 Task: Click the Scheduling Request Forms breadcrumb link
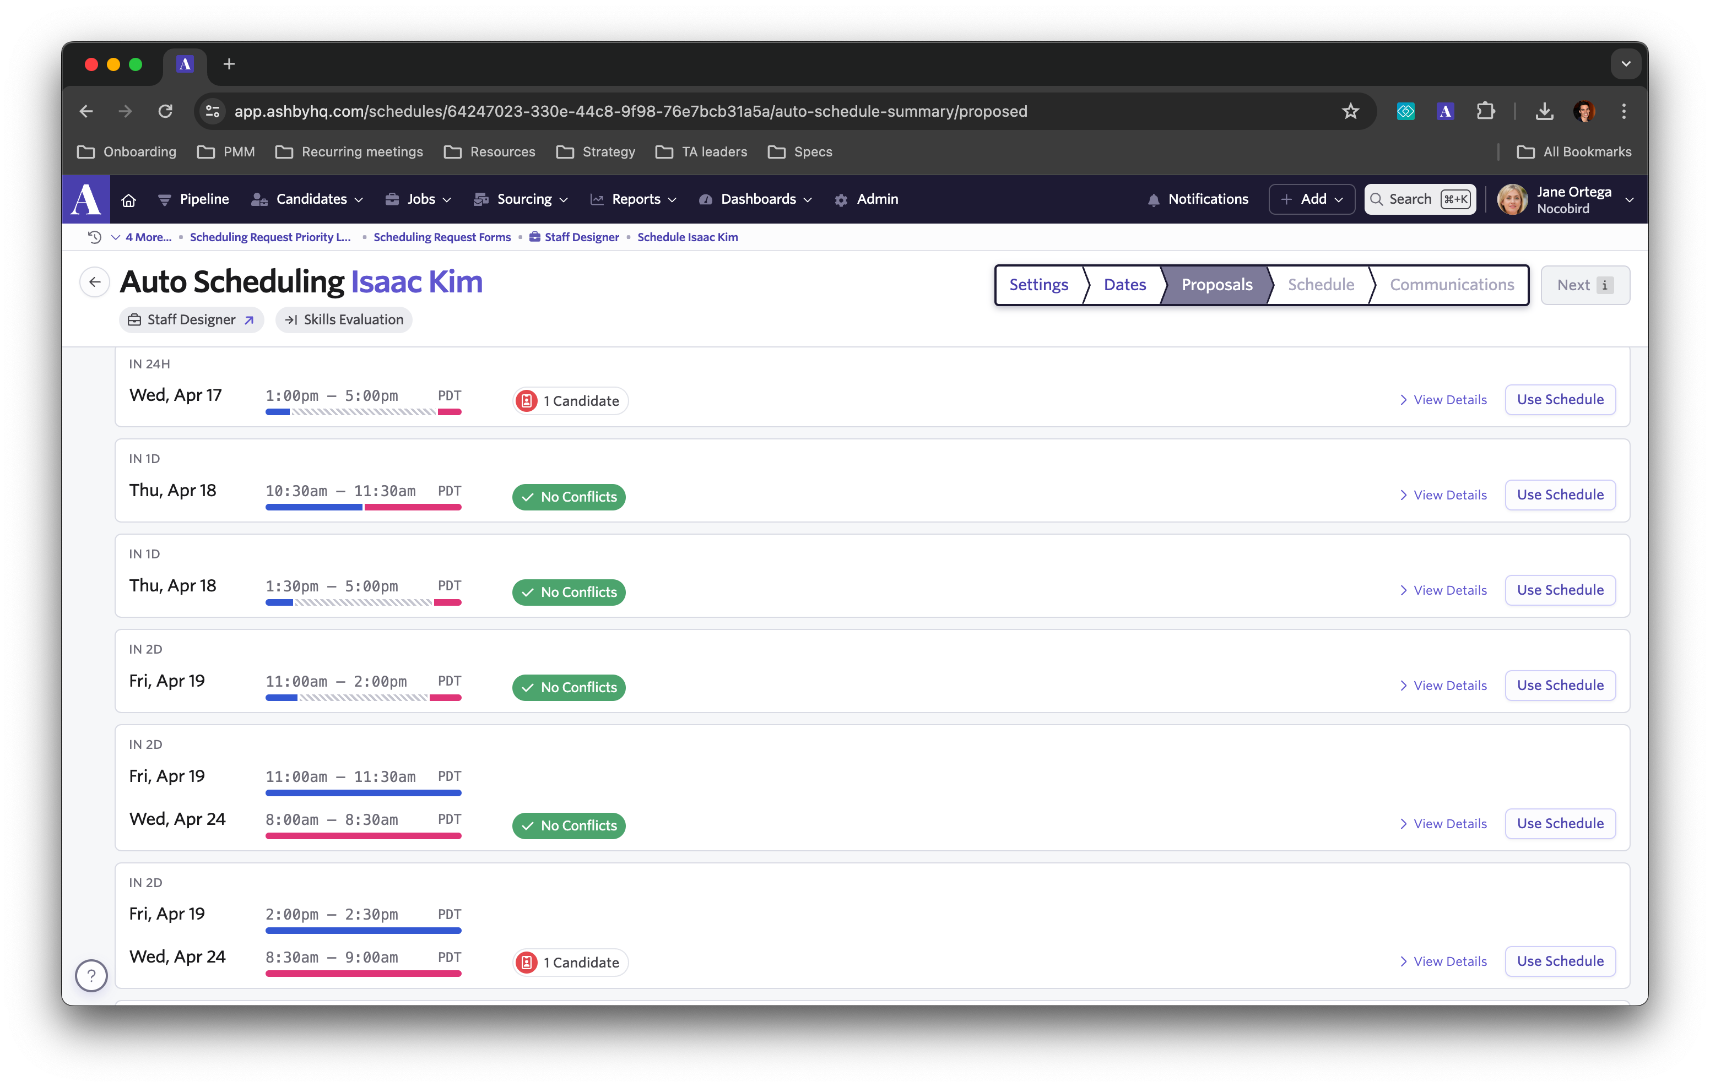tap(442, 237)
